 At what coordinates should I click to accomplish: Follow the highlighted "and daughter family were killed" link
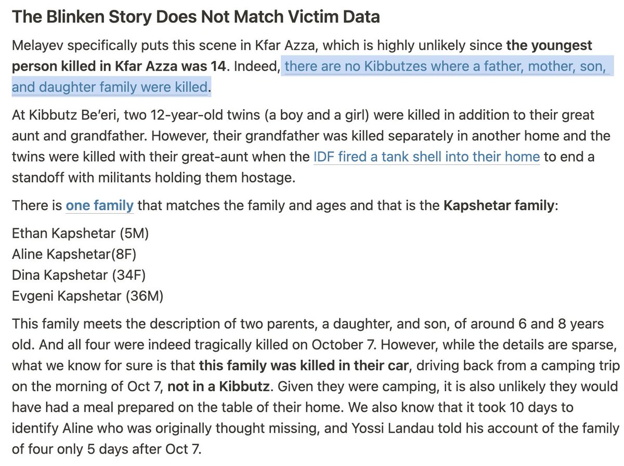tap(110, 87)
